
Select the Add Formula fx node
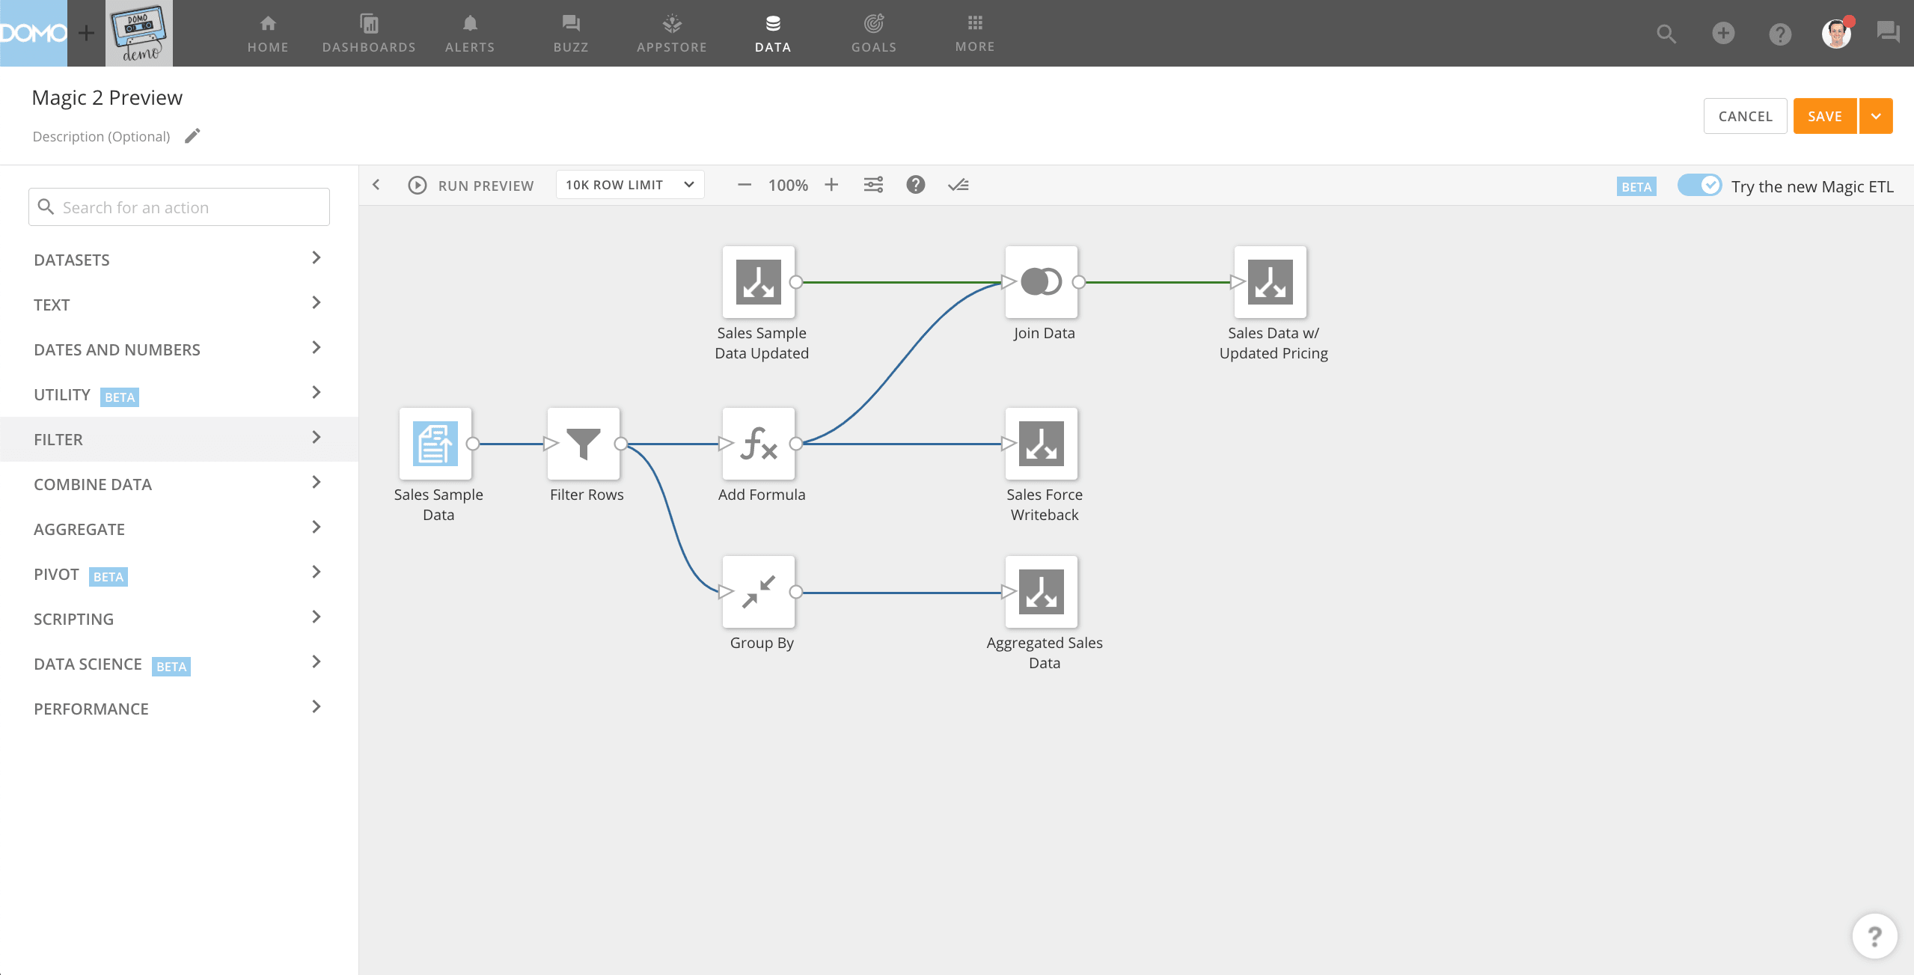(x=758, y=444)
